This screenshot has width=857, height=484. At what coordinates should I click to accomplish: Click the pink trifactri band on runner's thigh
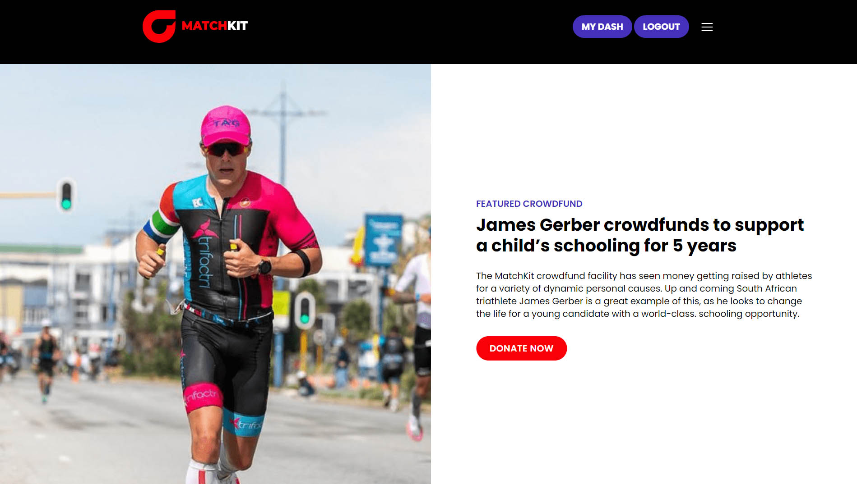[x=203, y=397]
